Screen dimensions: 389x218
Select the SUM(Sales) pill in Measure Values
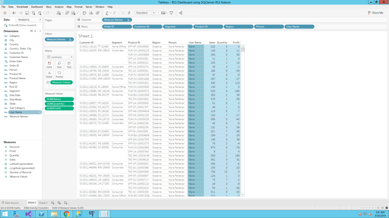click(59, 99)
